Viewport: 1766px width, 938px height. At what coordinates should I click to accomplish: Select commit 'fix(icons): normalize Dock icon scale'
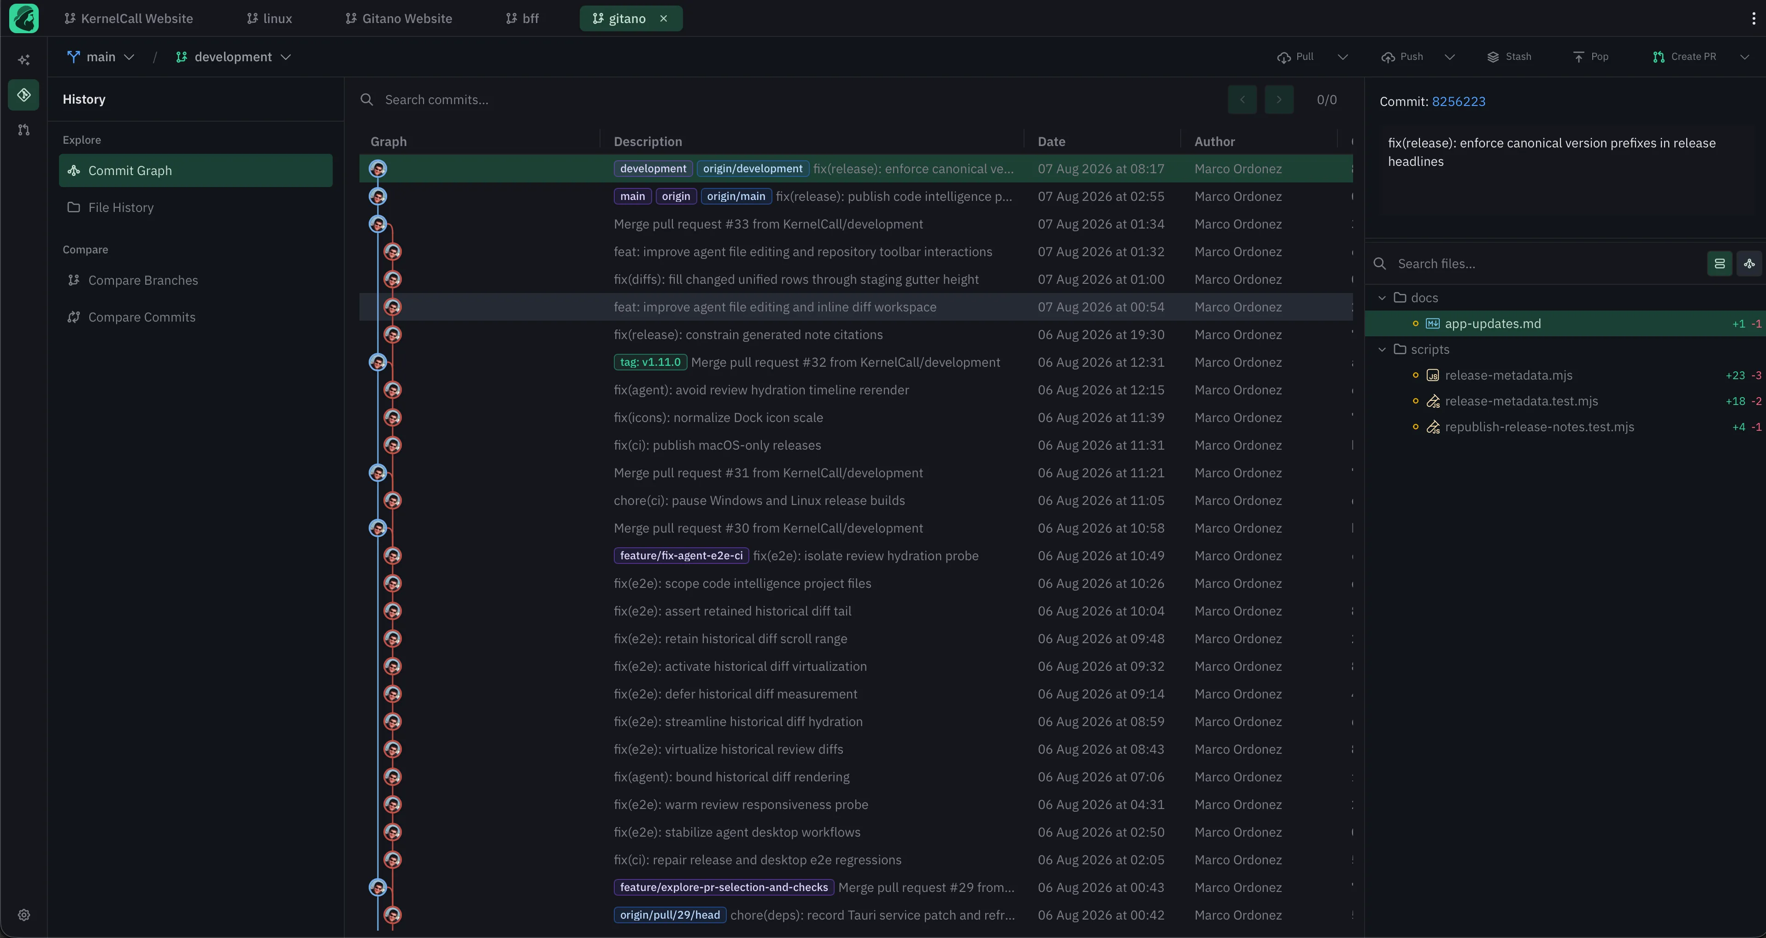(x=855, y=417)
